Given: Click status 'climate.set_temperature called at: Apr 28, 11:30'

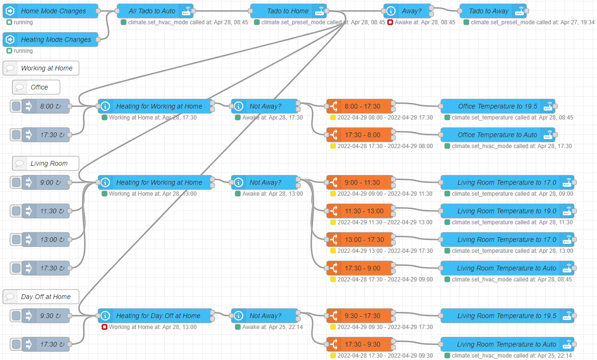Looking at the screenshot, I should point(512,222).
